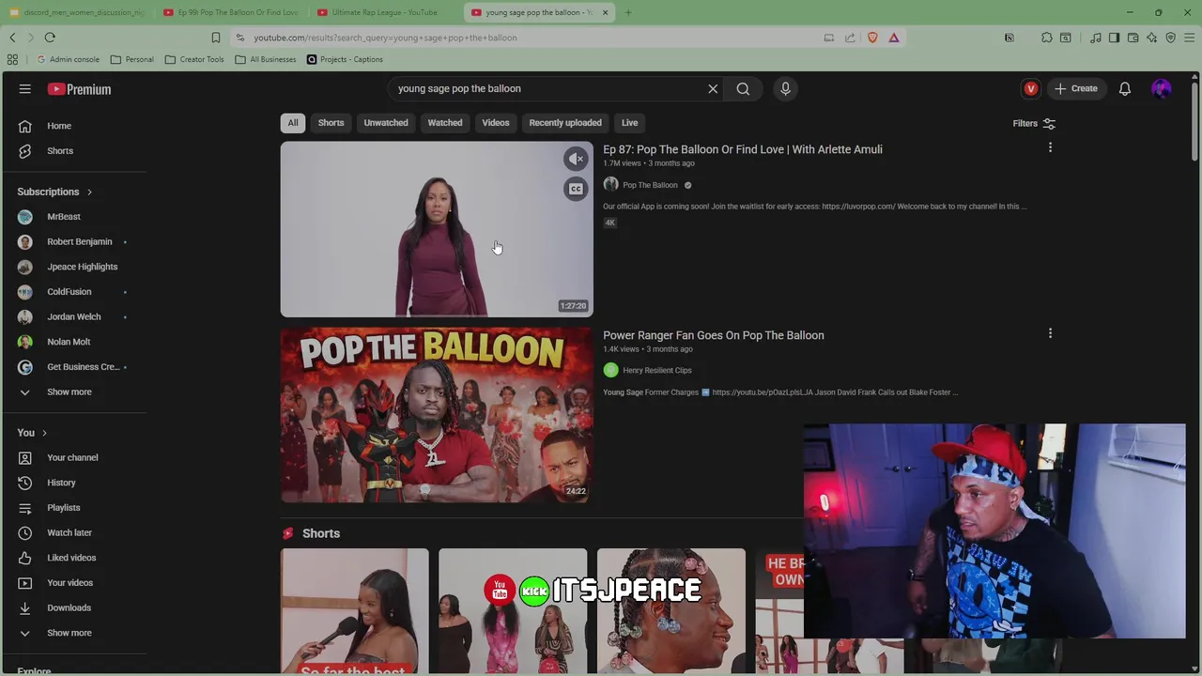Open new browser tab with plus
Viewport: 1202px width, 676px height.
pyautogui.click(x=628, y=12)
